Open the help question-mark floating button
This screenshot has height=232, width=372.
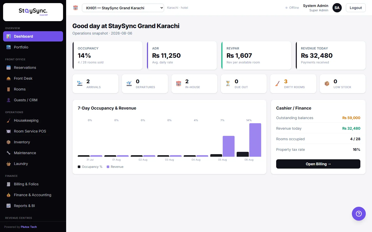pos(359,213)
